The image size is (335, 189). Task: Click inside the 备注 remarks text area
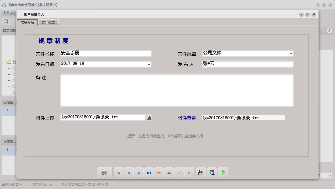tap(177, 90)
